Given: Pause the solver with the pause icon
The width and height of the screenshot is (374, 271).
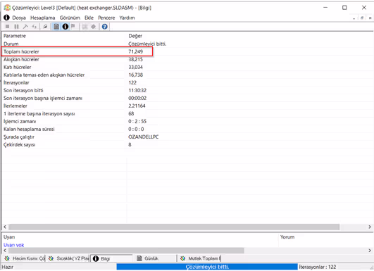Looking at the screenshot, I should (x=16, y=27).
